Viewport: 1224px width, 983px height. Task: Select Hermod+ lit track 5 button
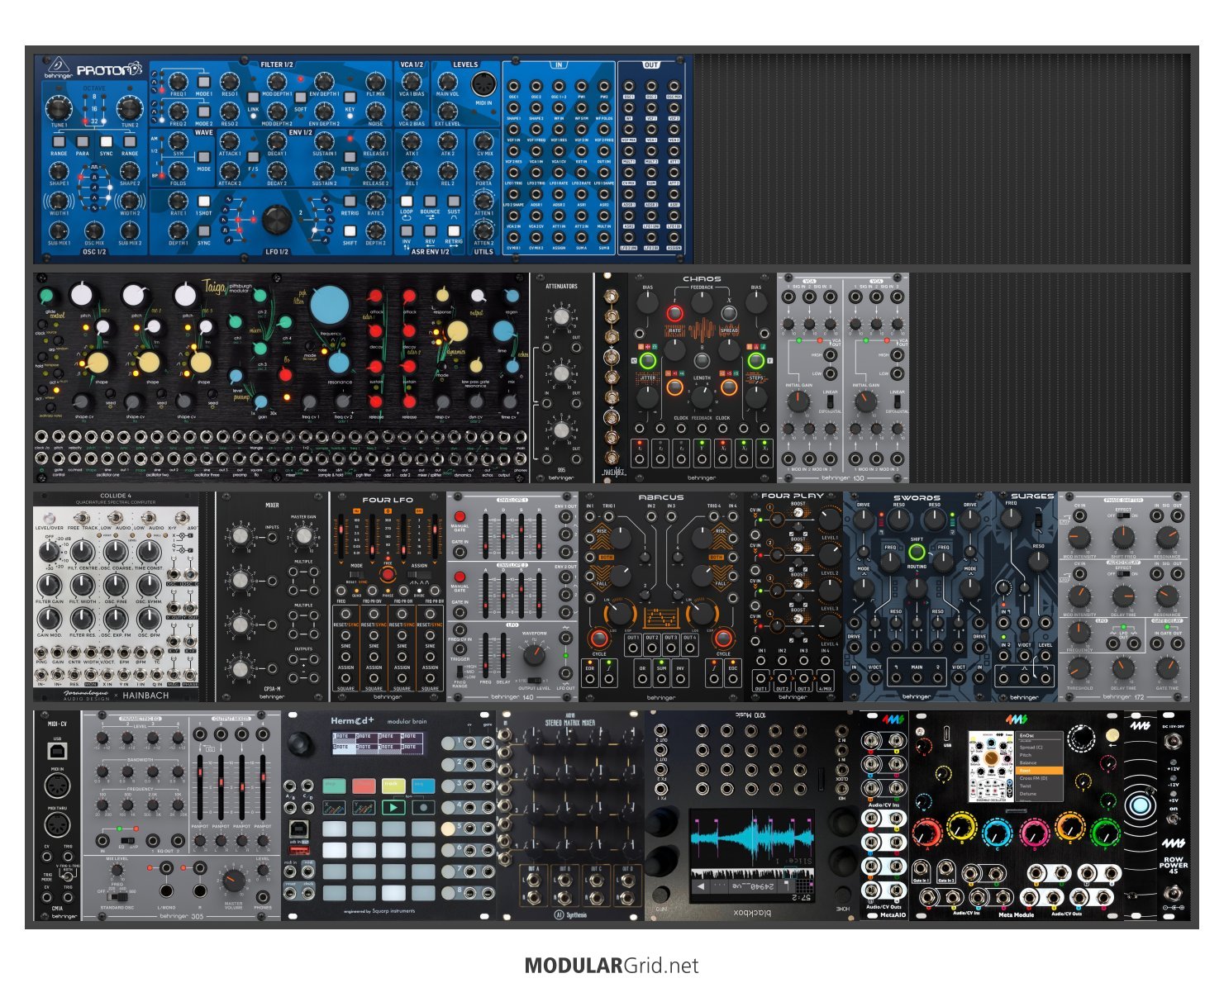pyautogui.click(x=448, y=828)
